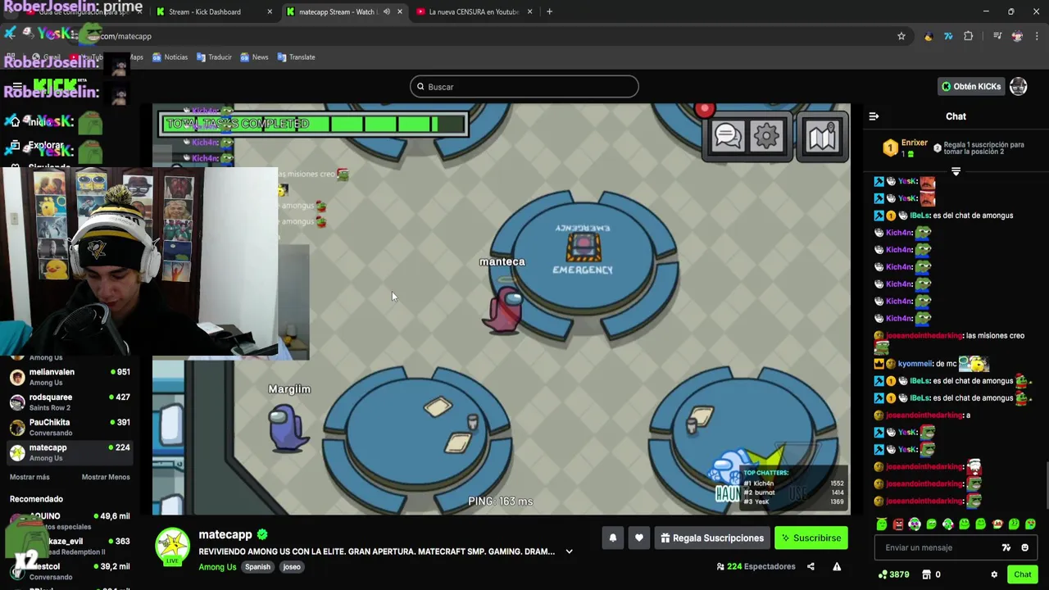1049x590 pixels.
Task: Open Among Us settings gear in game
Action: (x=767, y=136)
